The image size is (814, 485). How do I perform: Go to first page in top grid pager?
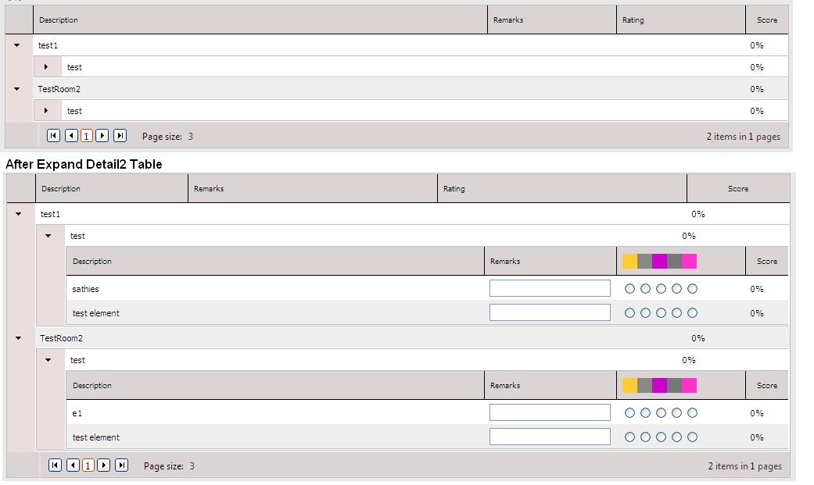pos(53,136)
